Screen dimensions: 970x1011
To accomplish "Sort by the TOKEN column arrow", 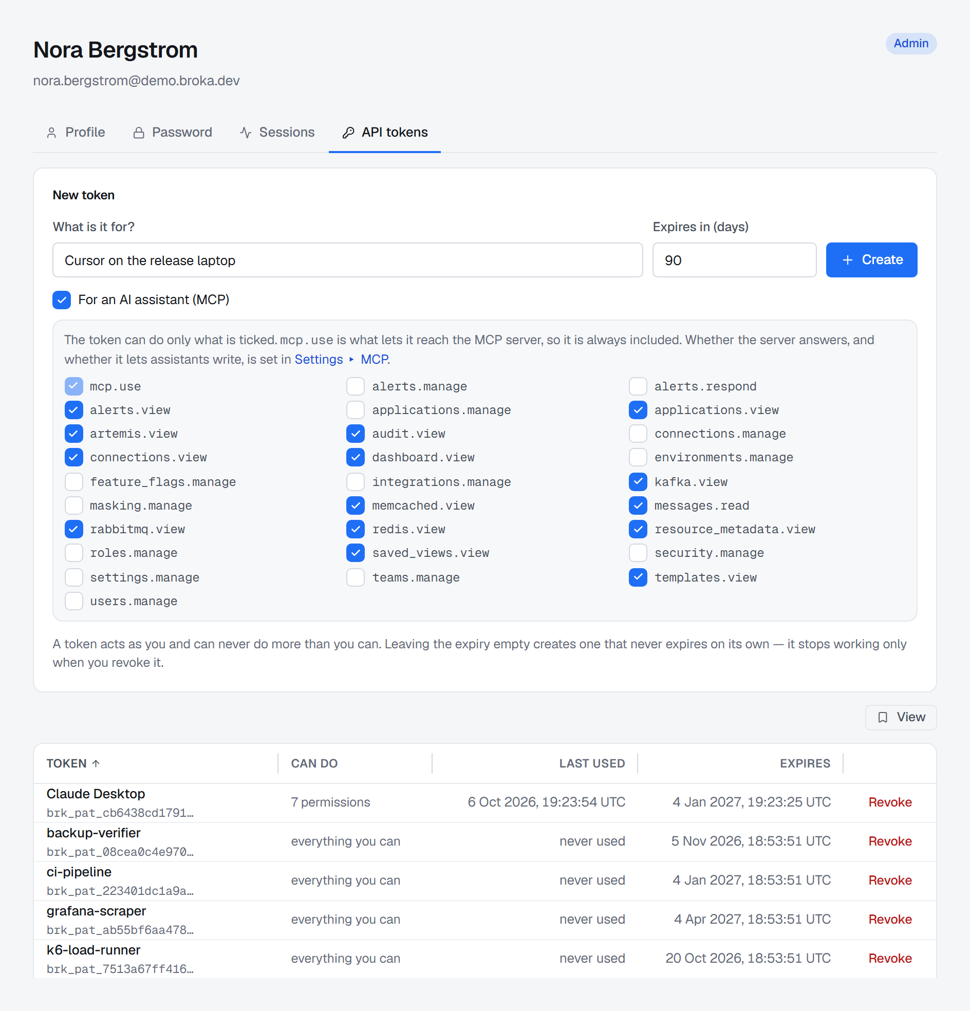I will click(x=96, y=763).
